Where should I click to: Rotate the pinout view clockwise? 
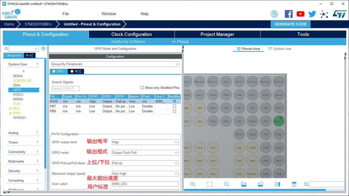tap(243, 184)
